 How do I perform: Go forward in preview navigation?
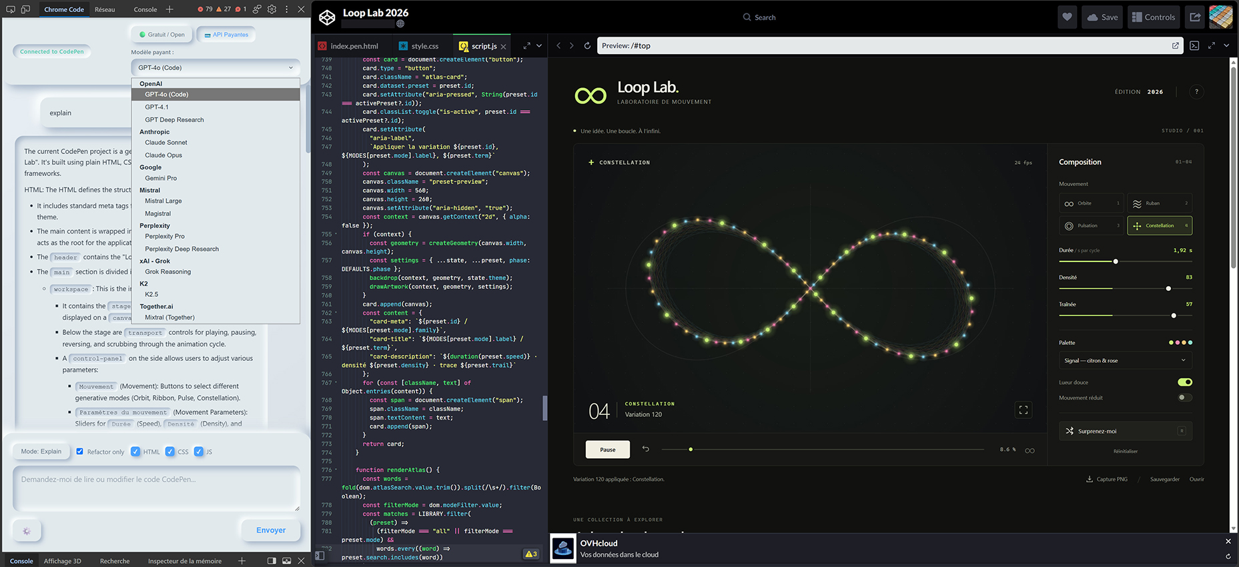point(571,46)
